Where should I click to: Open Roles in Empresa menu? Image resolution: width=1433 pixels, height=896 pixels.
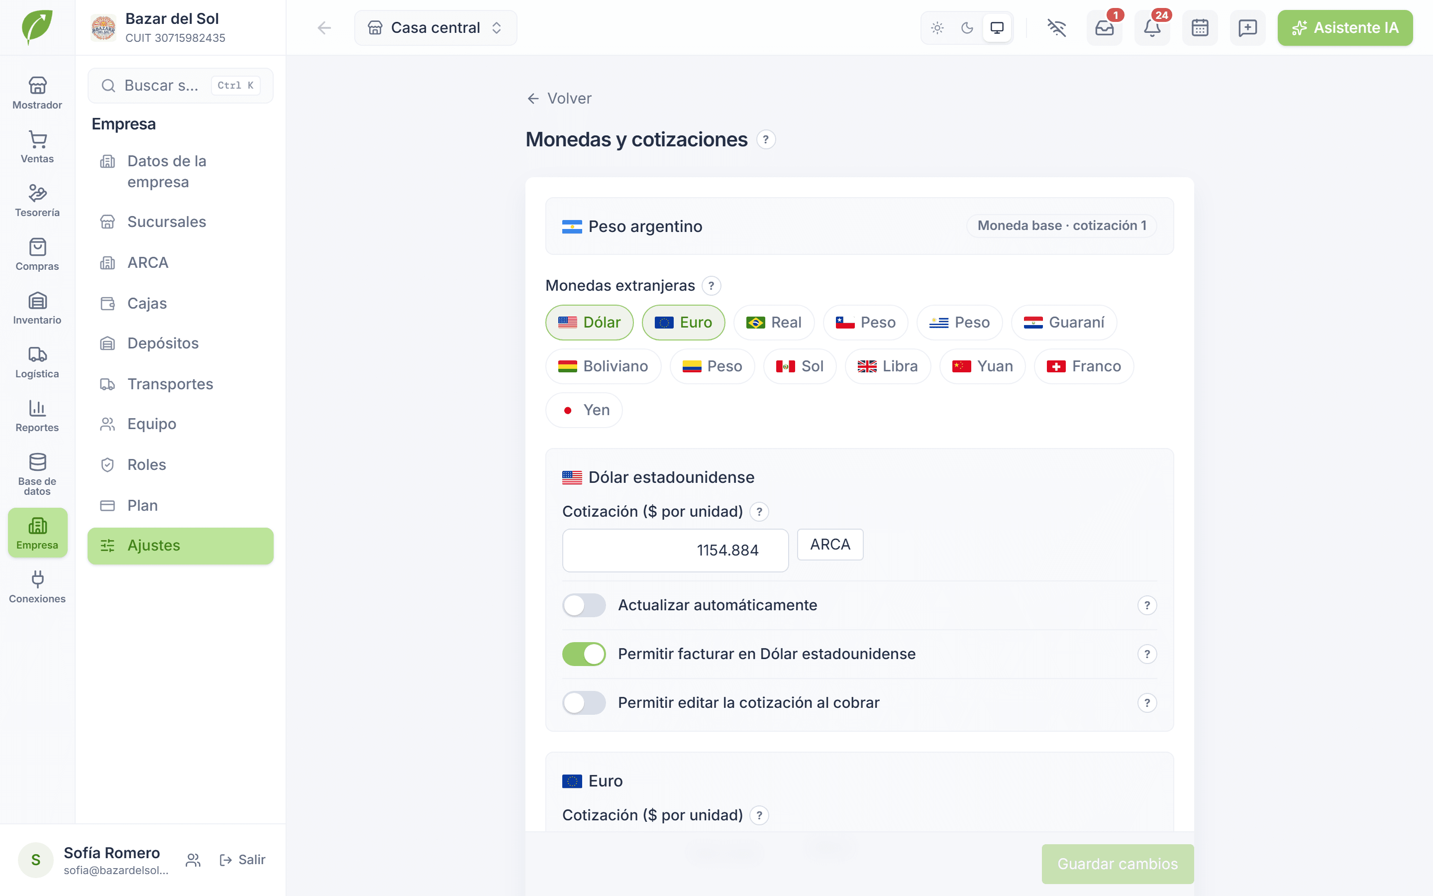coord(181,464)
